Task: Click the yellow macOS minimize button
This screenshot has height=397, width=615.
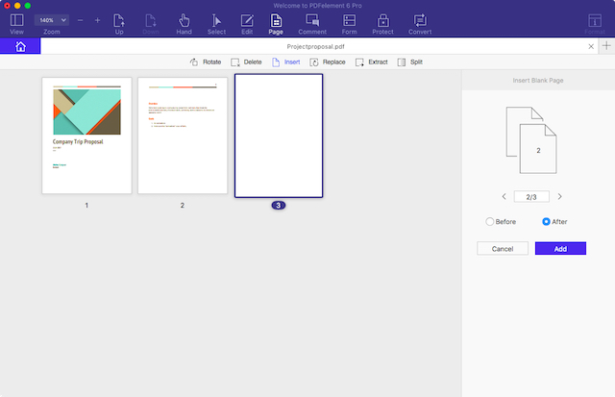Action: click(x=17, y=6)
